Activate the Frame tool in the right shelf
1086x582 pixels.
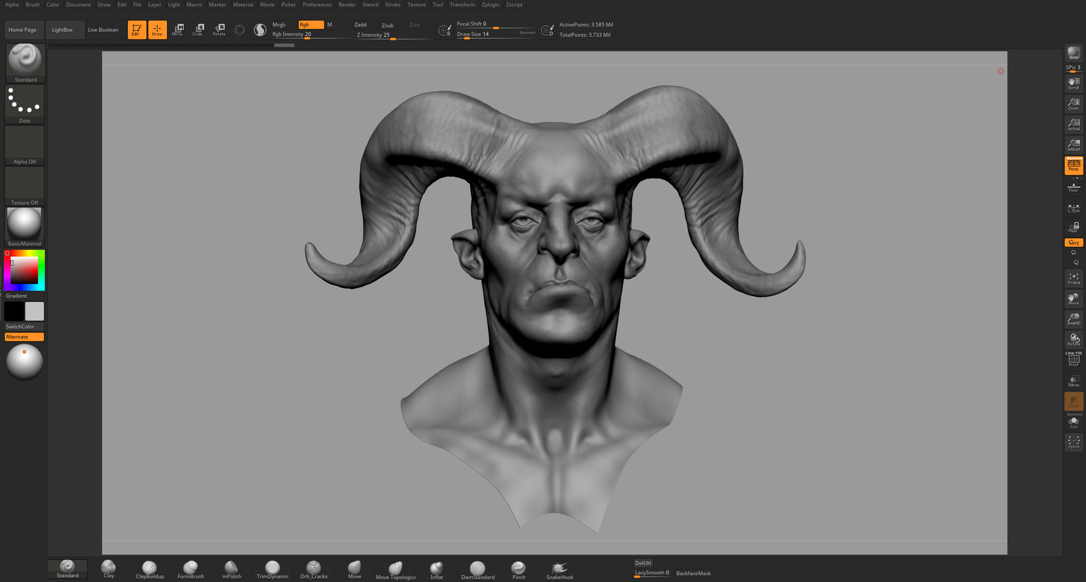tap(1074, 278)
